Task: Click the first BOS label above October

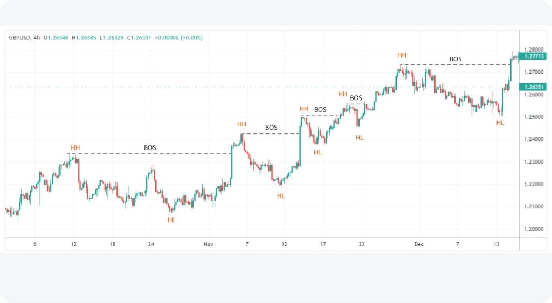Action: pyautogui.click(x=150, y=147)
